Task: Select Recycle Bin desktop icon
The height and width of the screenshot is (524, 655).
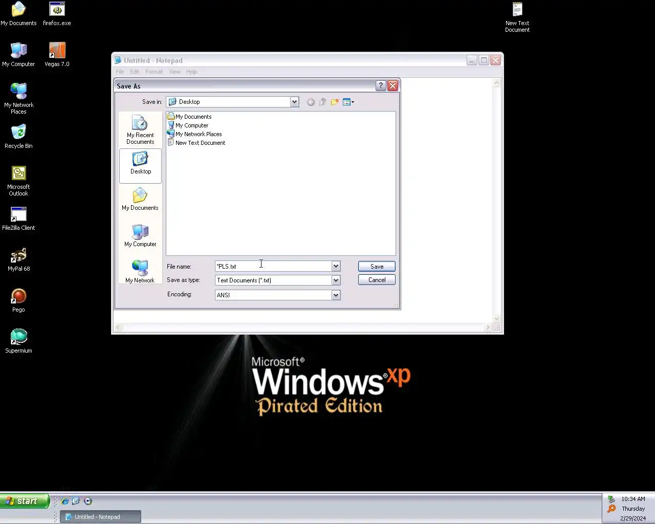Action: 18,137
